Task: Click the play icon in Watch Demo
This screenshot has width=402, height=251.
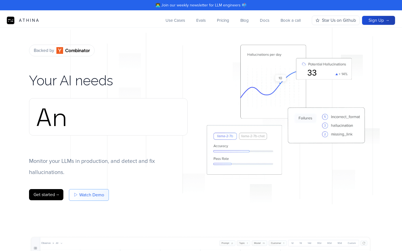Action: 76,195
